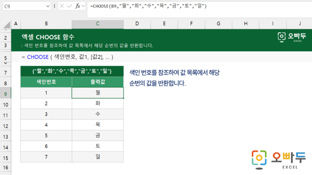Viewport: 312px width, 175px height.
Task: Click the Enter checkmark formula button
Action: (69, 6)
